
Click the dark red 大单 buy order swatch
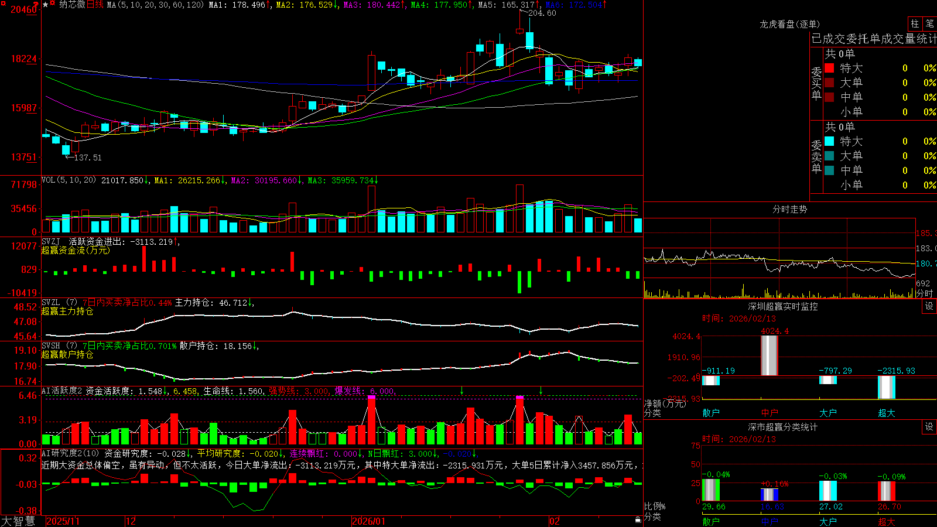pyautogui.click(x=829, y=83)
